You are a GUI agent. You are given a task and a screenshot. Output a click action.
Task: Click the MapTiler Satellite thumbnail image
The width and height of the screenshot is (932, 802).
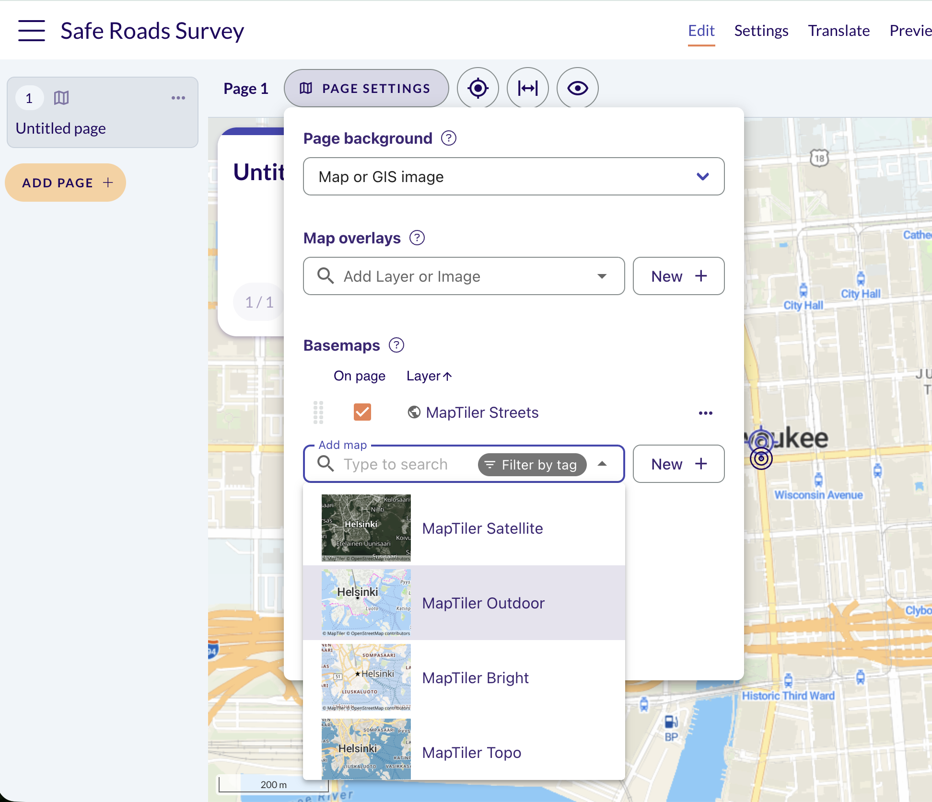pos(366,528)
